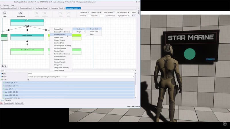Viewport: 230px width, 129px height.
Task: Open the Form panel header options arrow
Action: coord(133,71)
